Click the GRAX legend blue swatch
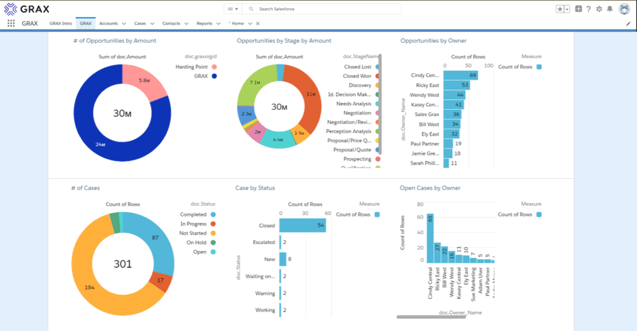637x331 pixels. tap(214, 76)
